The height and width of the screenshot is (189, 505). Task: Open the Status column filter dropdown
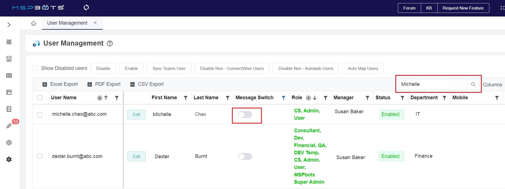402,98
